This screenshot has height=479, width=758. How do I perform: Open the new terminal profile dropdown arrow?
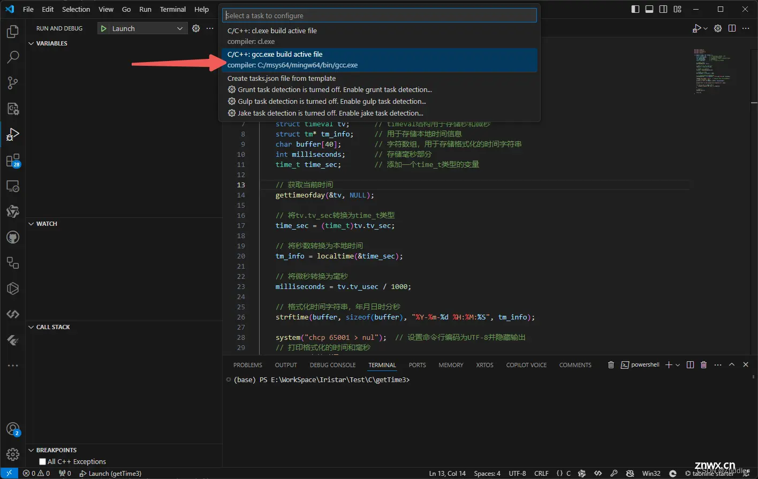(x=678, y=365)
